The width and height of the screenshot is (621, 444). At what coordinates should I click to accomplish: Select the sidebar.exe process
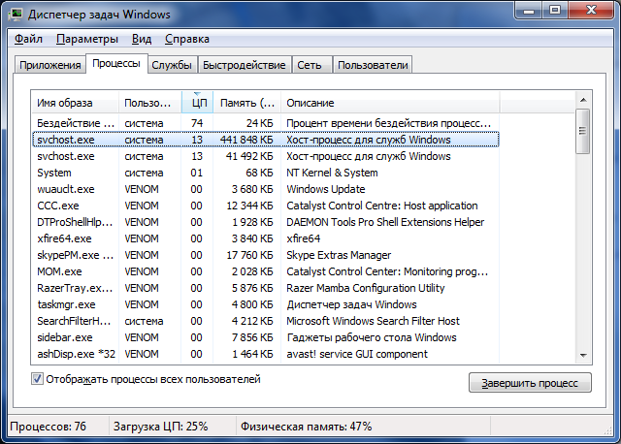[265, 337]
